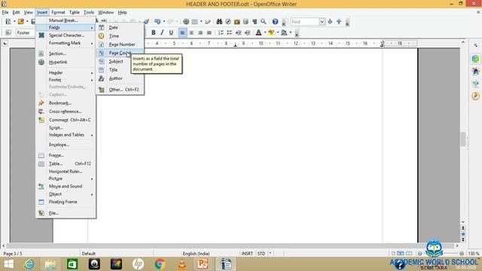Expand the Header submenu
Screen dimensions: 482x271
[x=66, y=73]
